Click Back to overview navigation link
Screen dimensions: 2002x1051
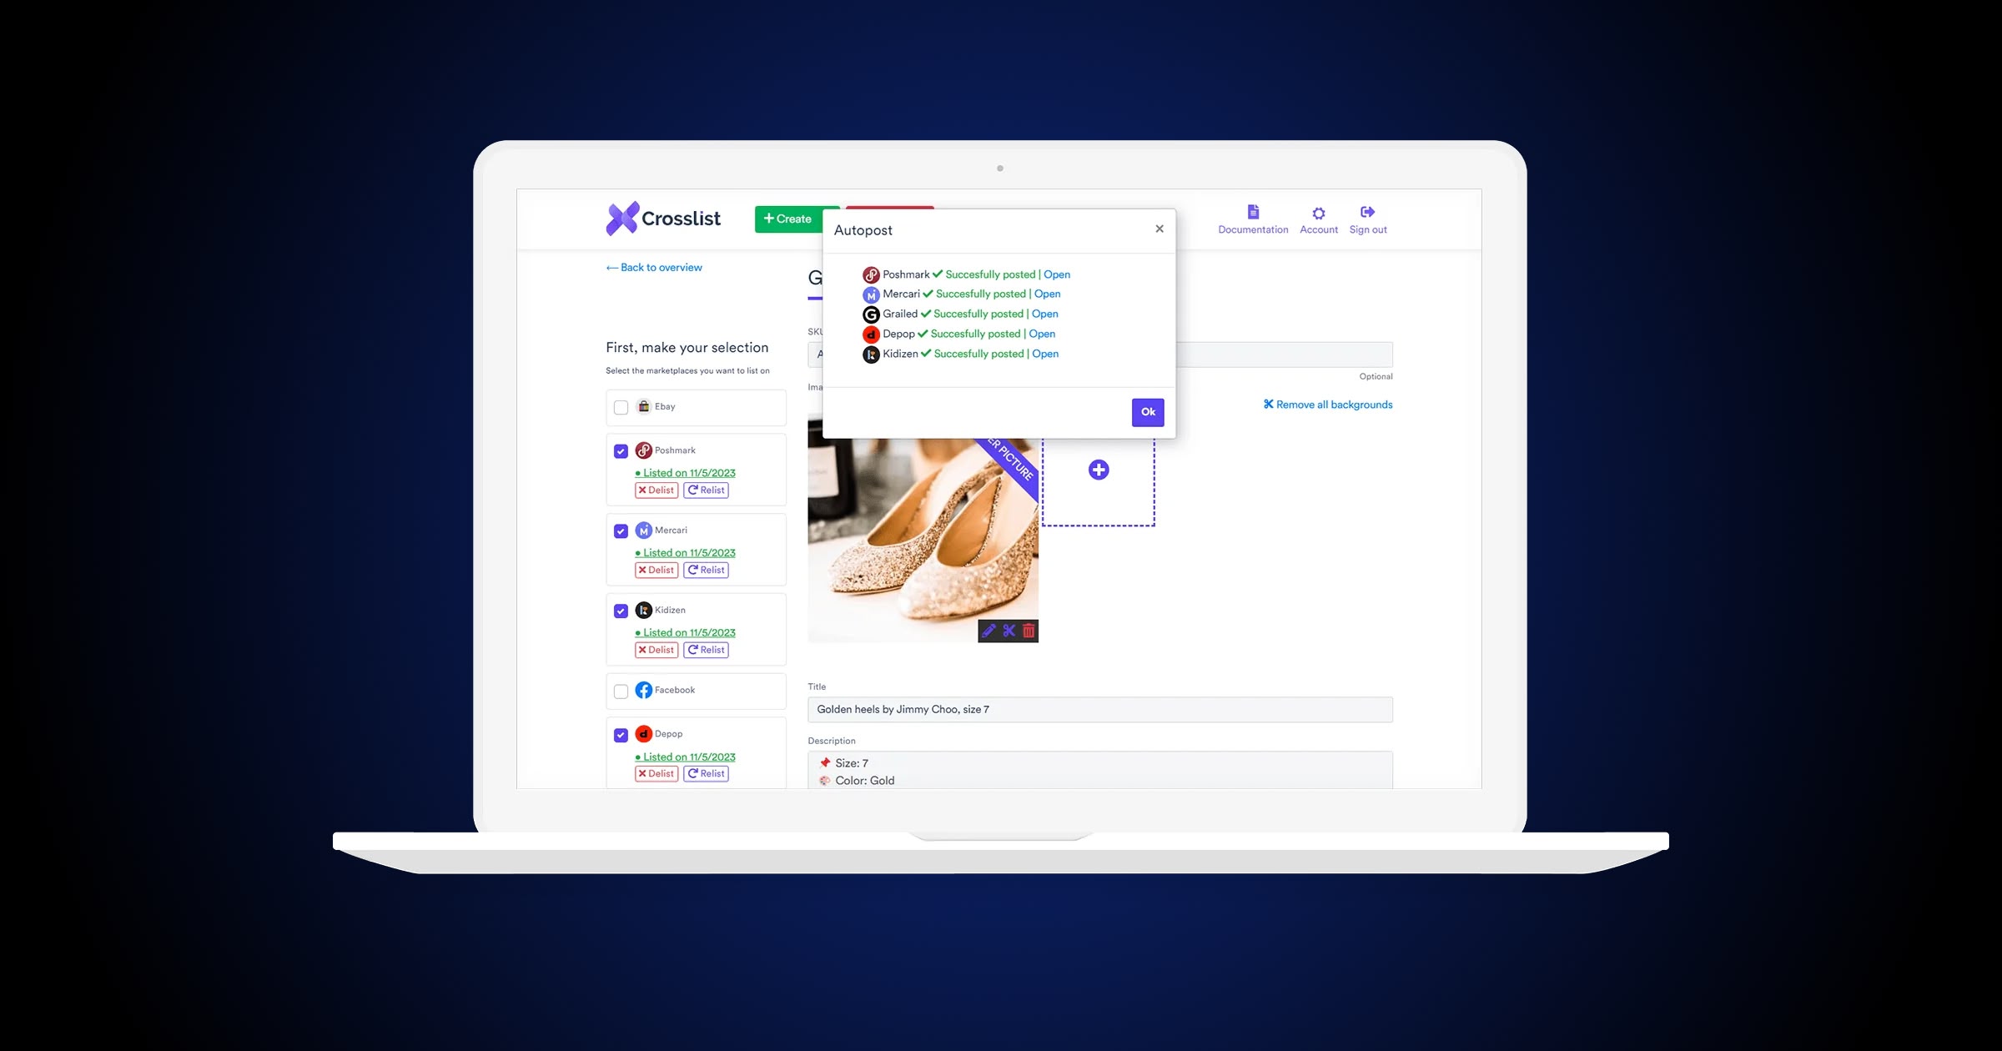(651, 266)
